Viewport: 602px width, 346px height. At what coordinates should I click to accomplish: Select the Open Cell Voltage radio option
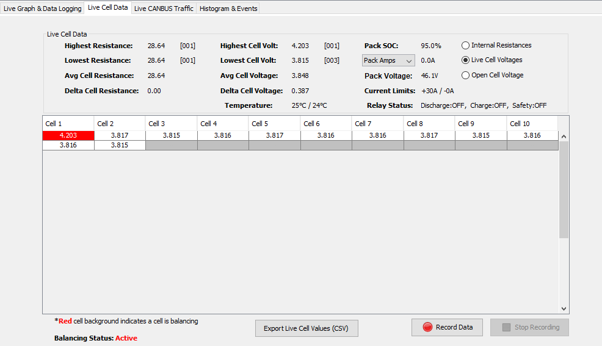466,76
